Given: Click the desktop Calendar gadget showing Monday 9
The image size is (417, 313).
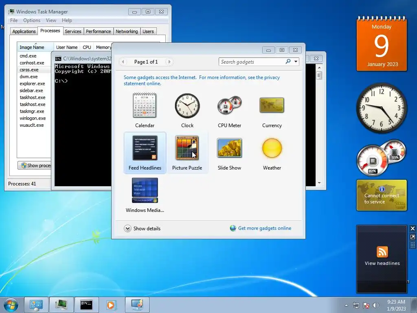Looking at the screenshot, I should (x=382, y=44).
